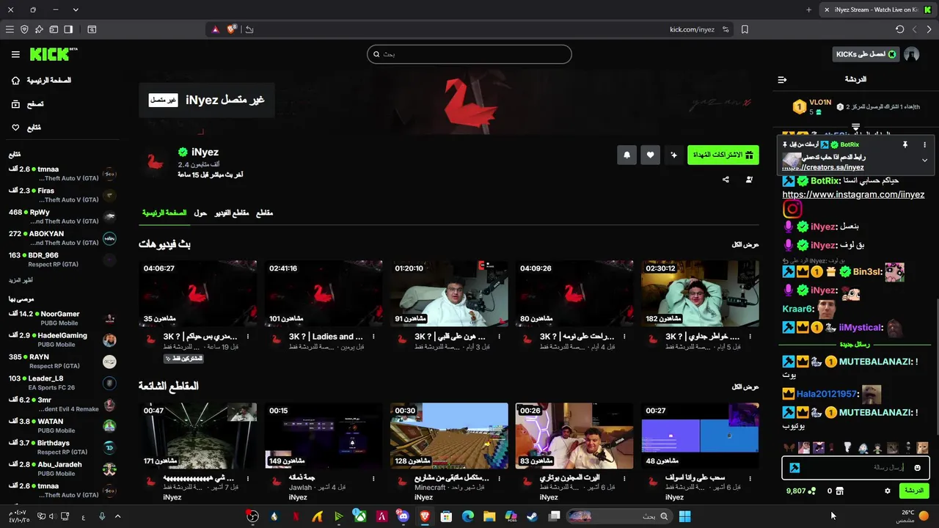Click the chat gift shop icon

[840, 491]
